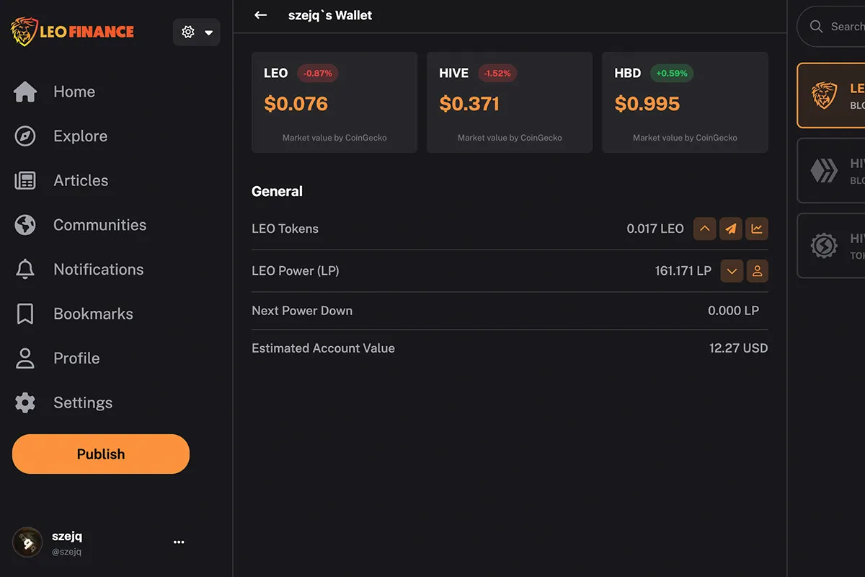This screenshot has height=577, width=865.
Task: Click the orange Publish button
Action: 101,454
